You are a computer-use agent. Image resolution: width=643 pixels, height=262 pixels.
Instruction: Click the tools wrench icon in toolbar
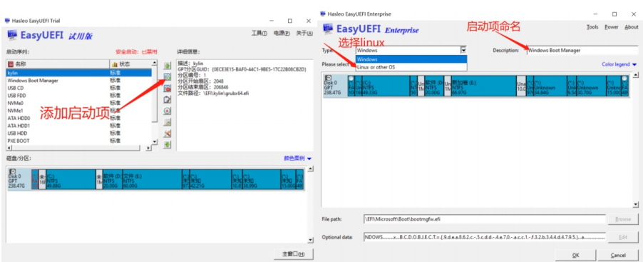pyautogui.click(x=168, y=133)
